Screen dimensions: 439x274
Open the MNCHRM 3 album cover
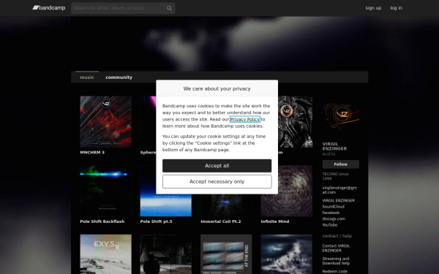tap(106, 122)
